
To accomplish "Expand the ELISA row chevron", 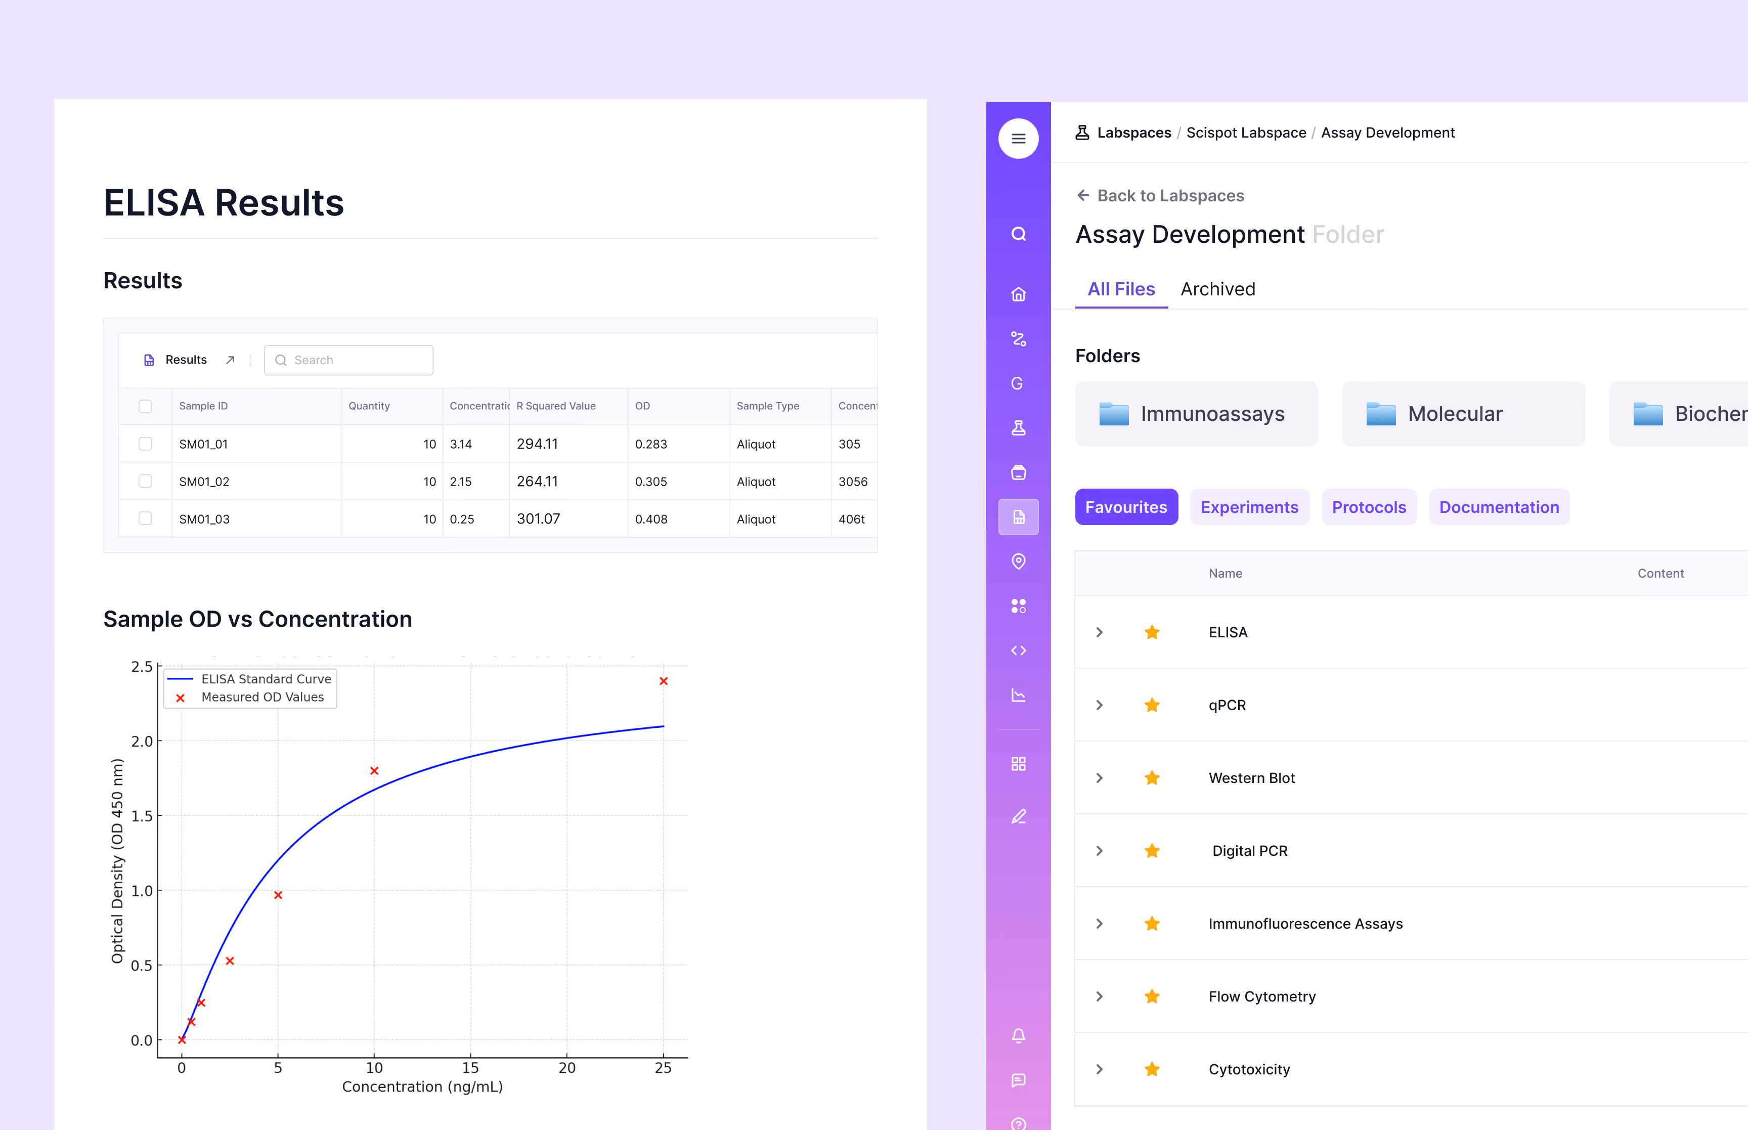I will click(x=1099, y=632).
